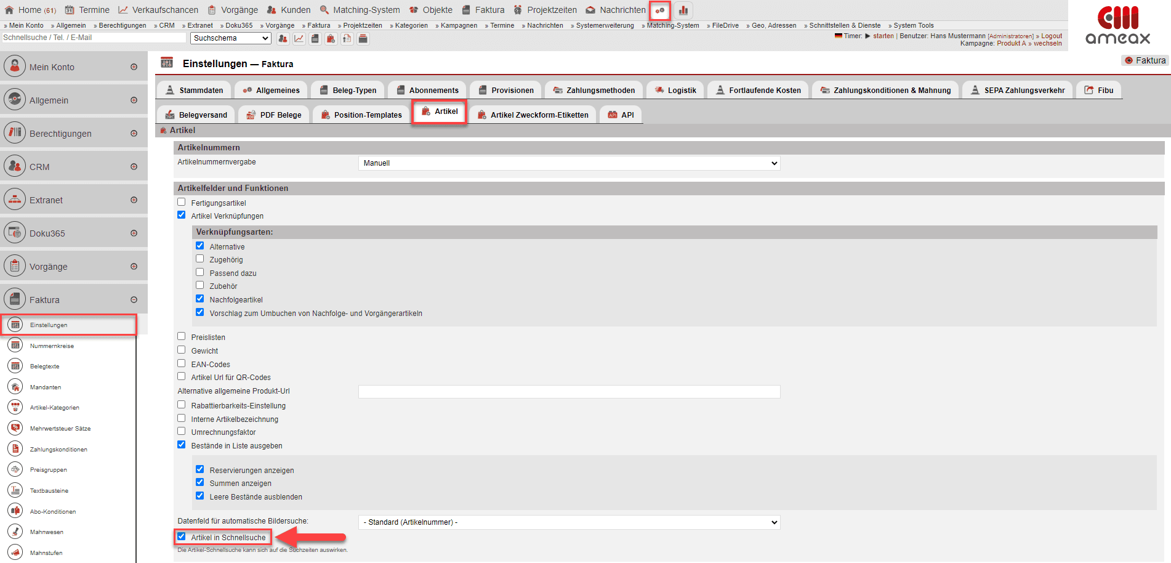This screenshot has width=1171, height=563.
Task: Expand the Datenfeld für automatische Bildersuche dropdown
Action: coord(569,522)
